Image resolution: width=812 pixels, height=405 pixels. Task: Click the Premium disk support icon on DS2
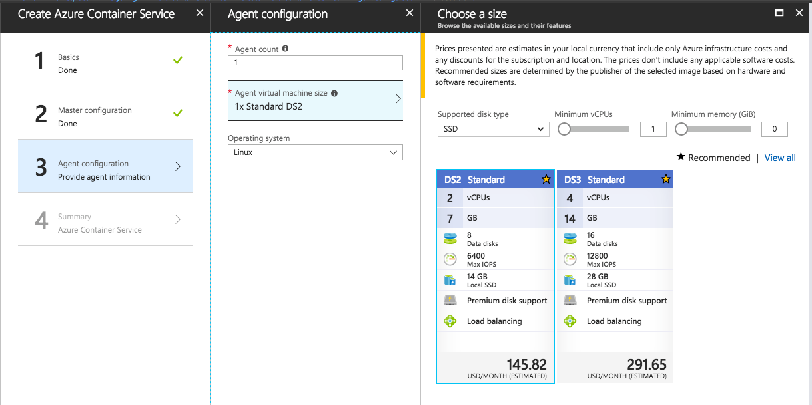coord(450,301)
